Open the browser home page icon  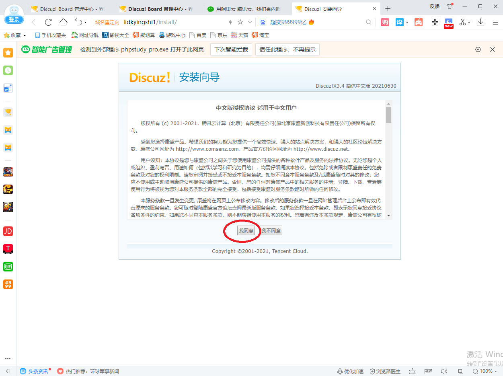click(63, 22)
